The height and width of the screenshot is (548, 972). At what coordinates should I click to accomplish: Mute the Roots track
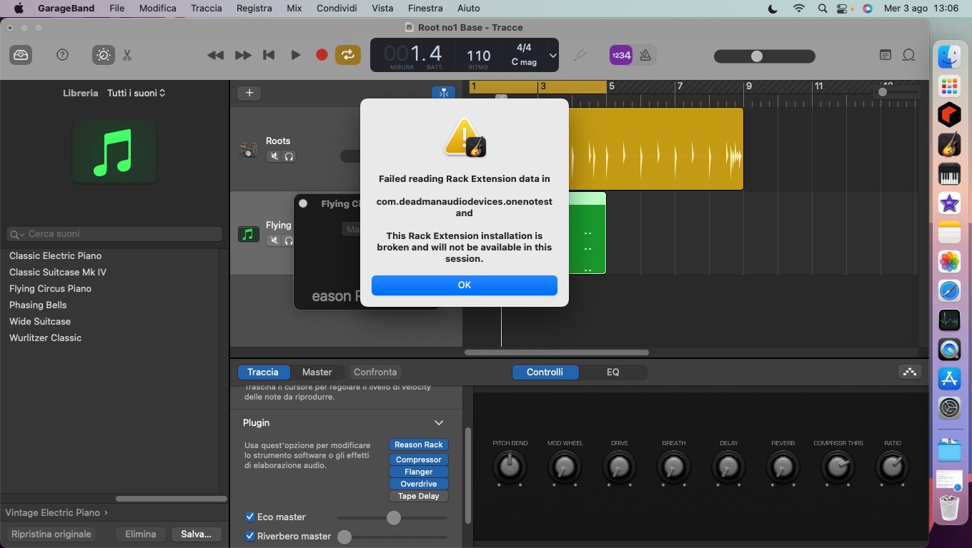point(274,156)
